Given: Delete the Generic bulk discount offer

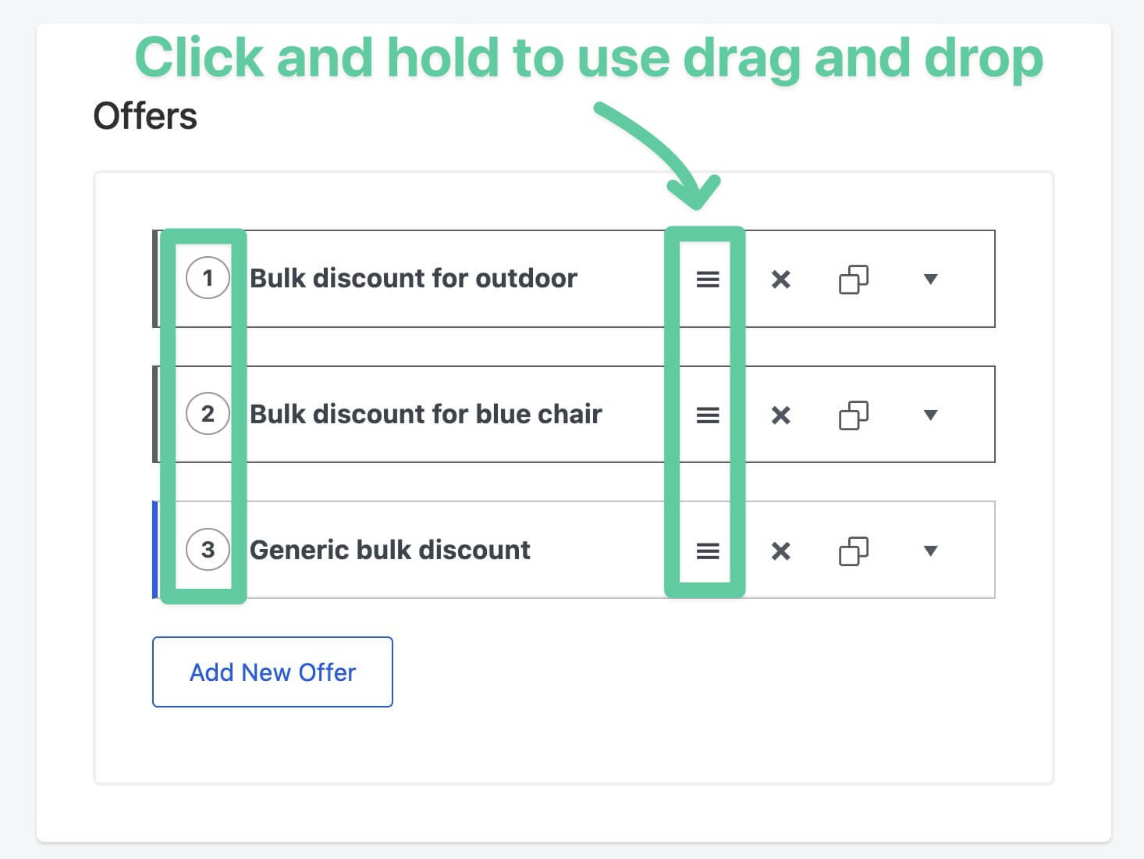Looking at the screenshot, I should click(x=780, y=551).
